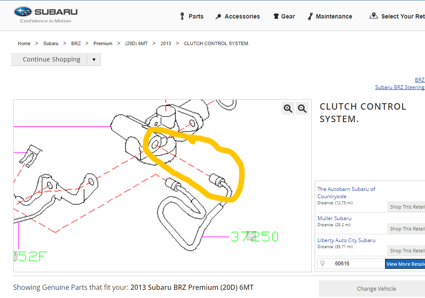The image size is (425, 298).
Task: Click part number 37250 in diagram
Action: (x=255, y=237)
